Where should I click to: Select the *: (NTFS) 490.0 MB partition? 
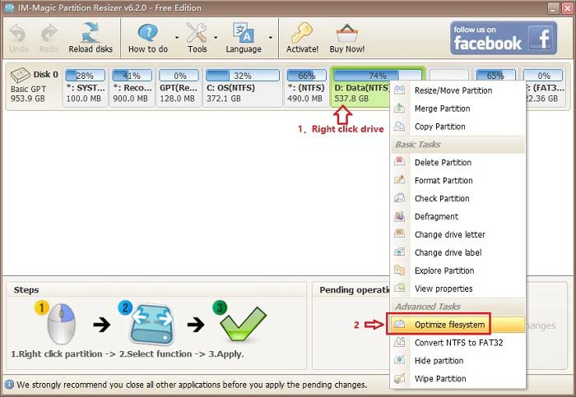coord(306,86)
